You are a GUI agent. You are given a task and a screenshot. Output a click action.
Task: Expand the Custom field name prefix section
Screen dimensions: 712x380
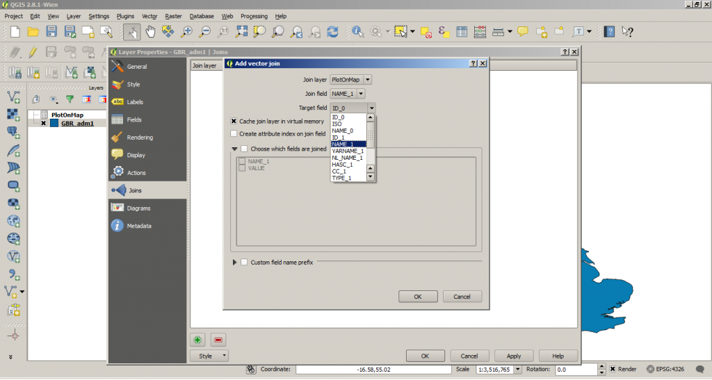click(234, 262)
